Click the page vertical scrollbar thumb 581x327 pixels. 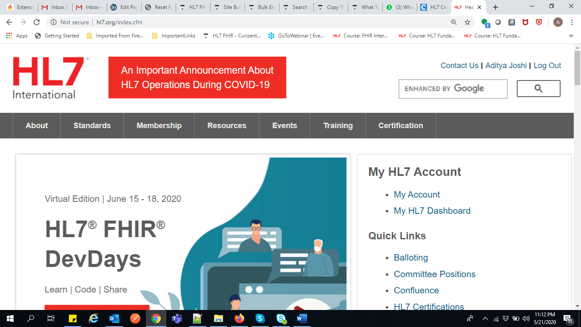click(x=577, y=67)
